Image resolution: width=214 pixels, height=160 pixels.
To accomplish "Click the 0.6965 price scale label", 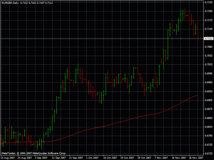I will 209,82.
